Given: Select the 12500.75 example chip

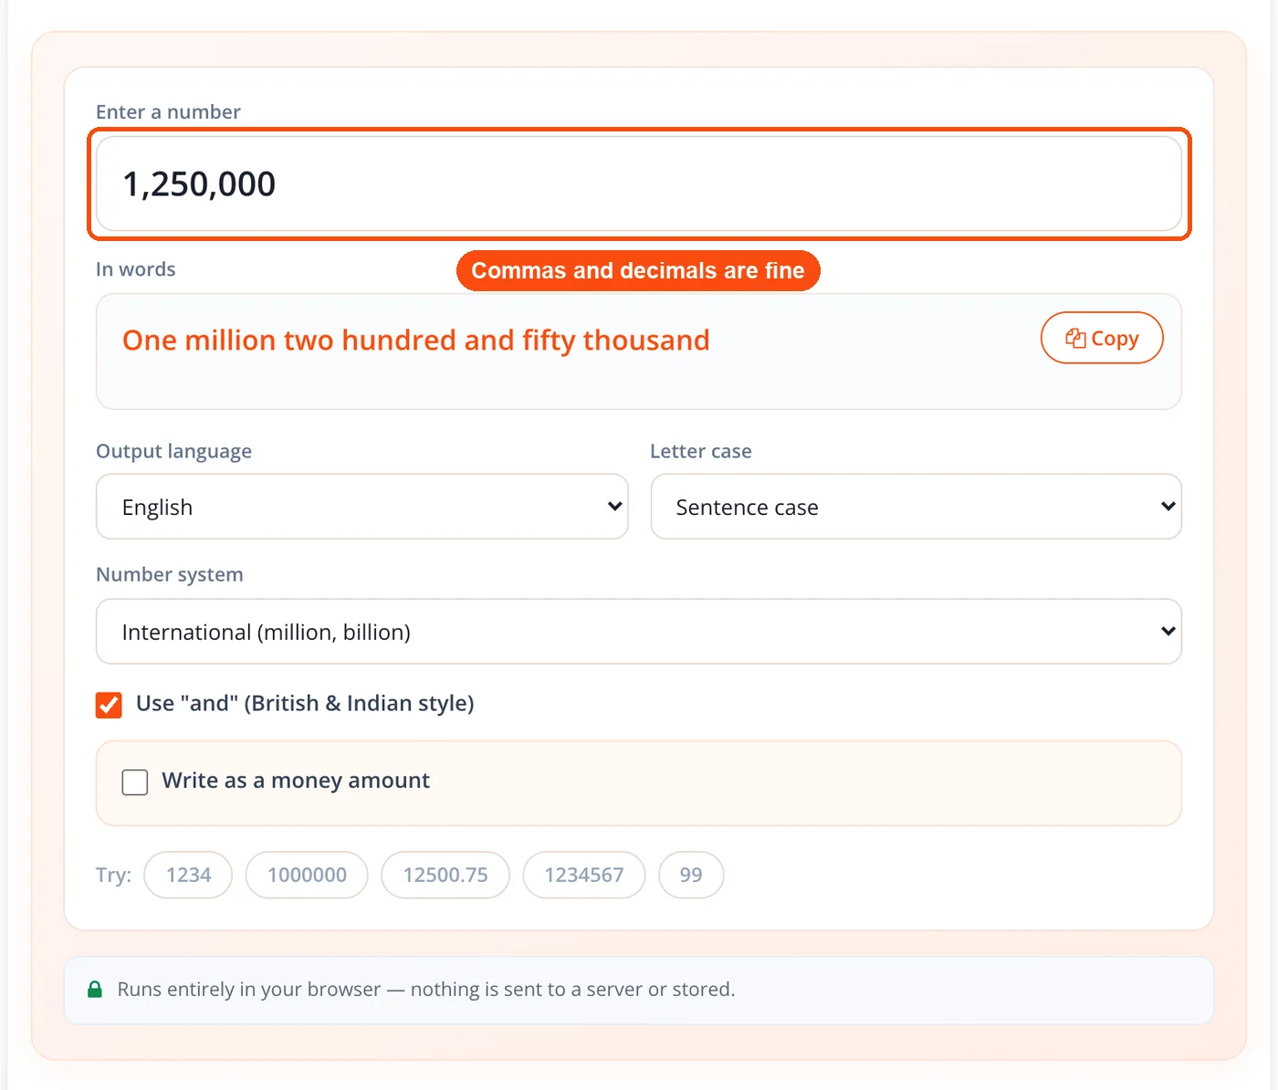Looking at the screenshot, I should click(x=445, y=875).
